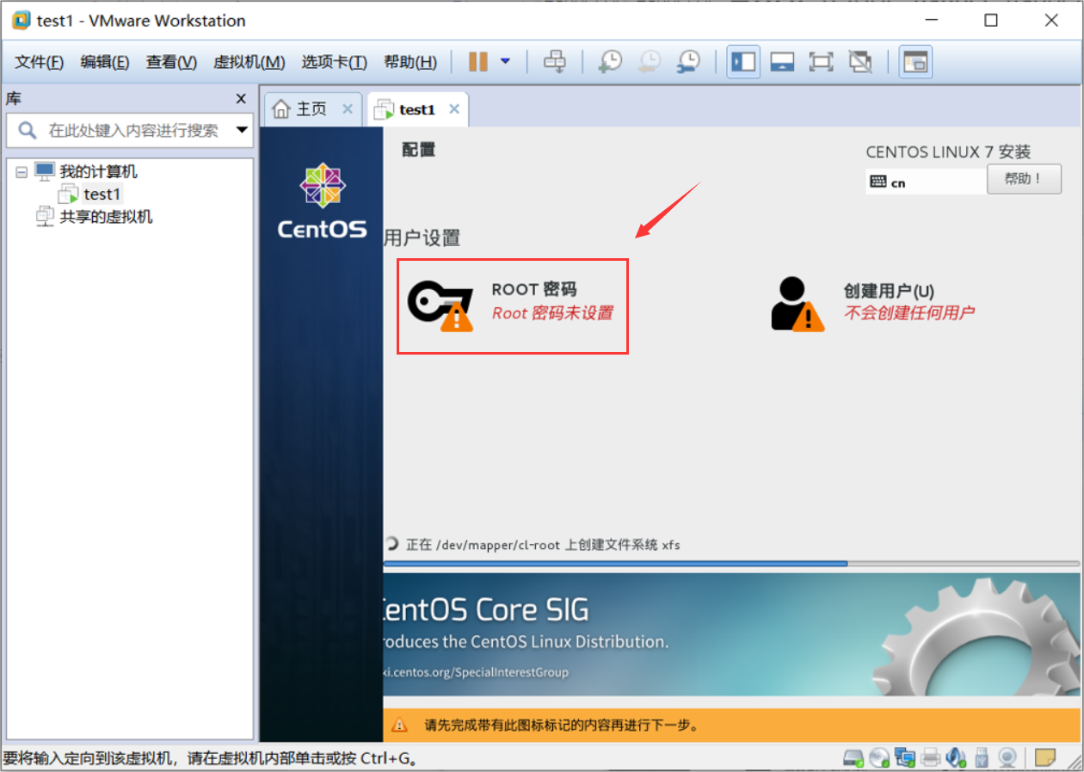Enter full screen mode icon
The height and width of the screenshot is (772, 1084).
pos(821,62)
